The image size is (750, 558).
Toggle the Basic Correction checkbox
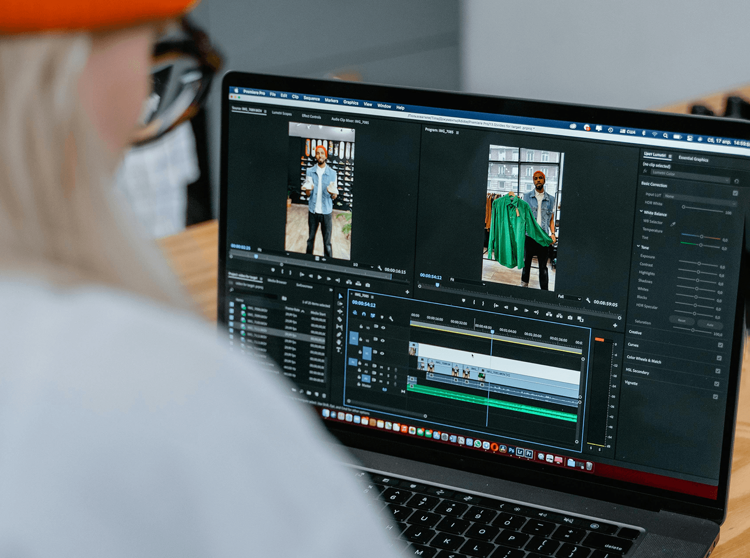coord(735,193)
